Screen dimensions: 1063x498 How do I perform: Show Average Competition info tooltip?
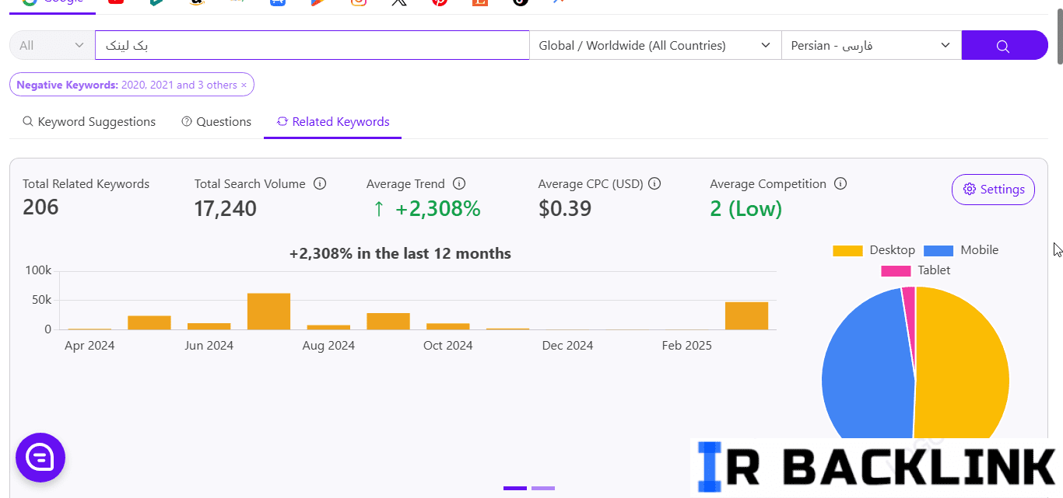(840, 184)
